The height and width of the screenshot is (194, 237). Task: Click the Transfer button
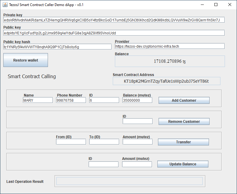tap(183, 142)
